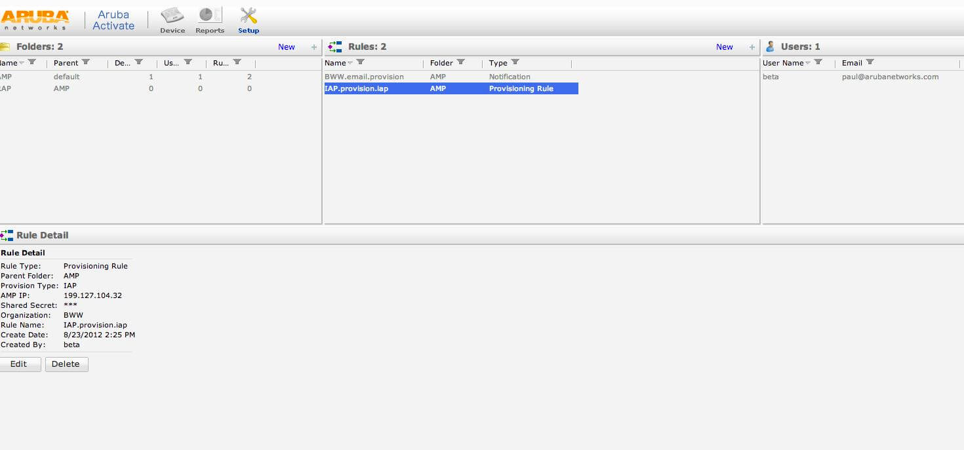Viewport: 964px width, 450px height.
Task: Click filter icon on Rules Type column
Action: coord(515,62)
